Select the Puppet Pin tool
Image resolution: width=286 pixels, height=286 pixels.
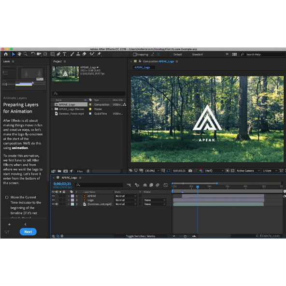[x=99, y=54]
